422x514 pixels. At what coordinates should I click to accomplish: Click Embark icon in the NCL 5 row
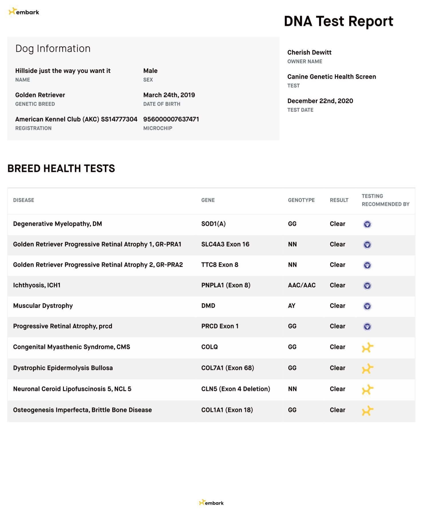tap(368, 390)
